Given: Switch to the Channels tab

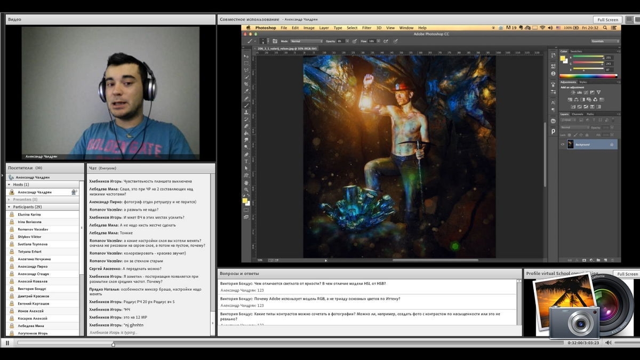Looking at the screenshot, I should click(577, 114).
